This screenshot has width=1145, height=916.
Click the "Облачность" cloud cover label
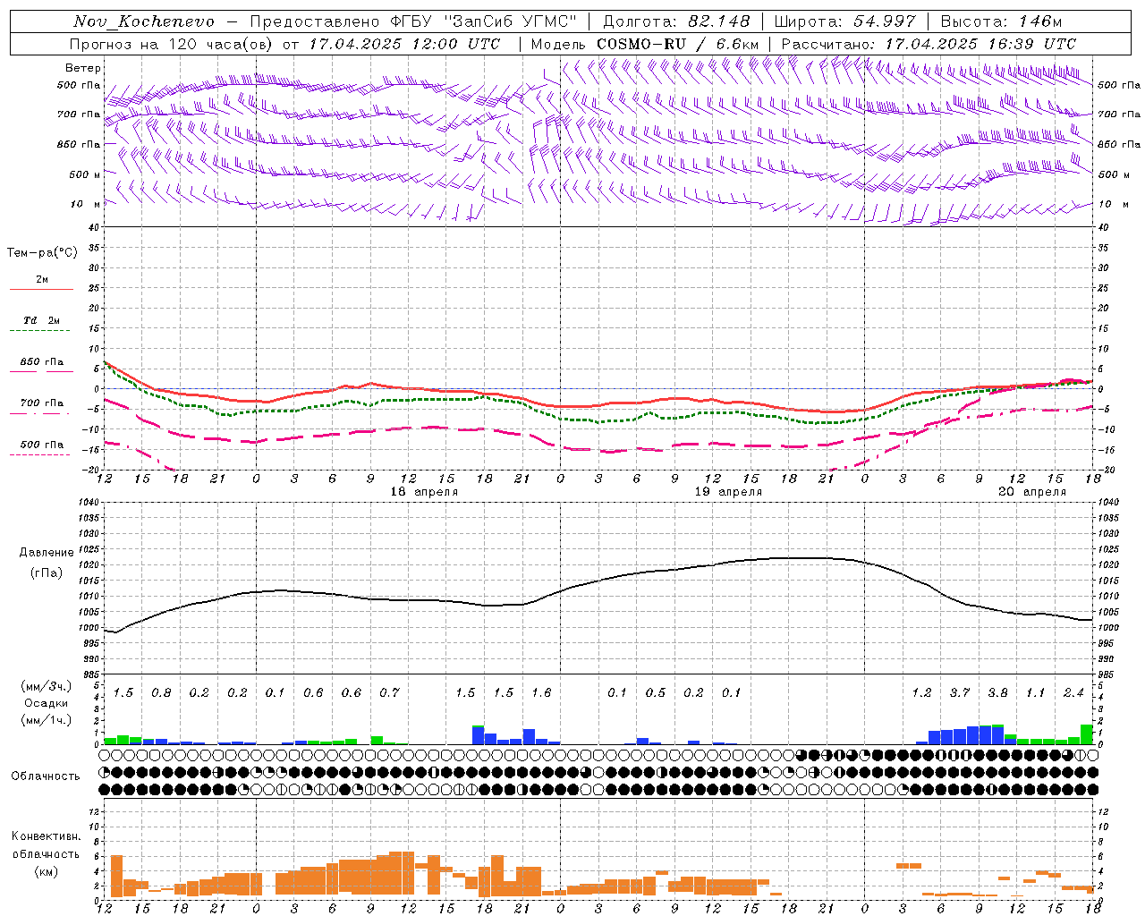pos(46,776)
